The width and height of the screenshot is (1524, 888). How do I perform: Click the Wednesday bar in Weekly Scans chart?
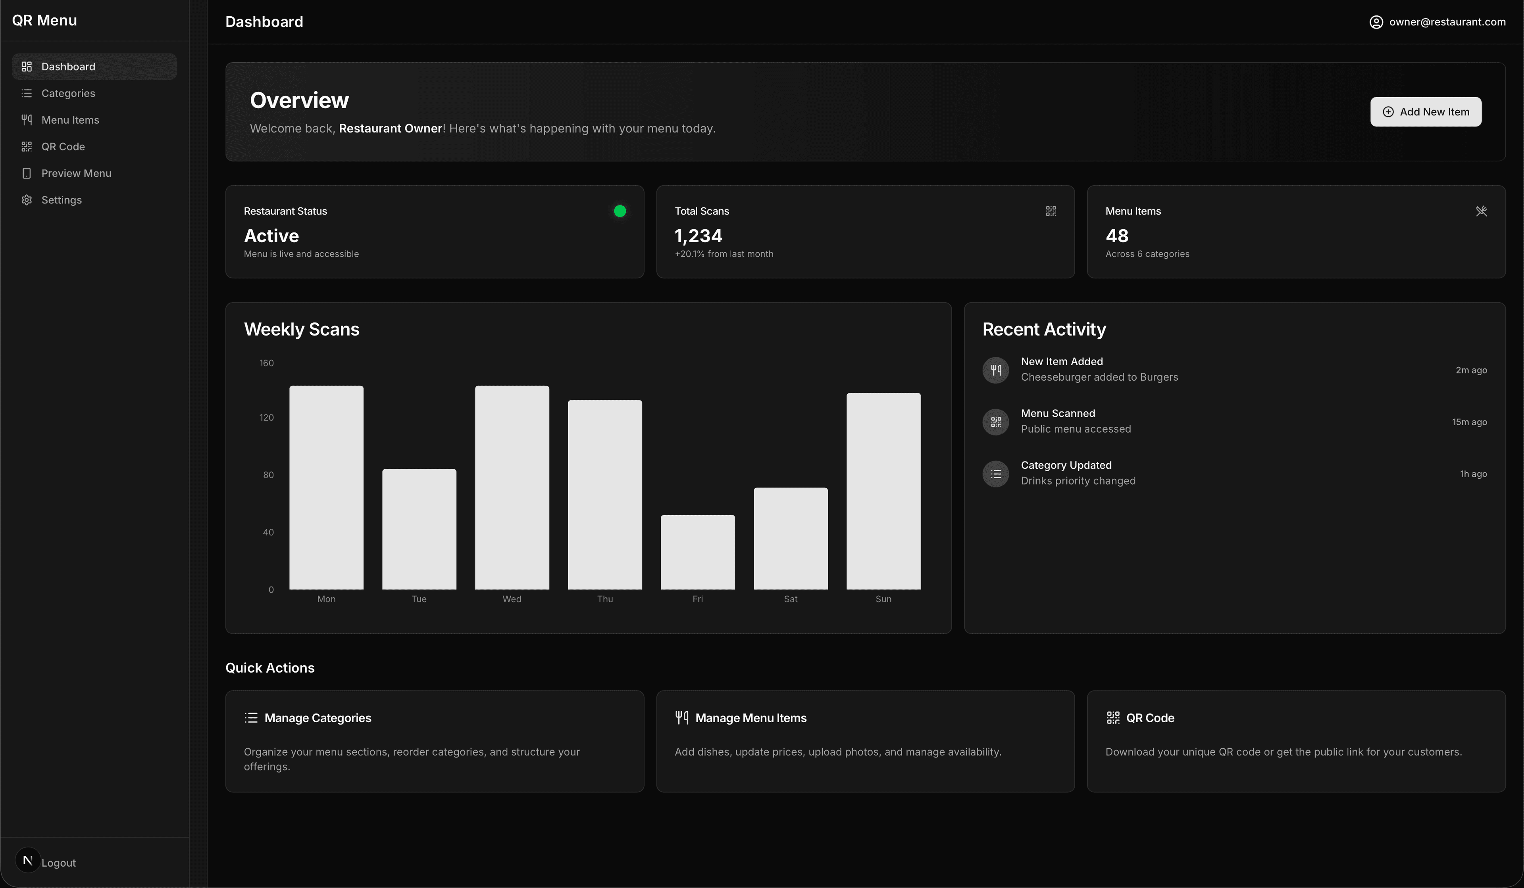pos(512,487)
